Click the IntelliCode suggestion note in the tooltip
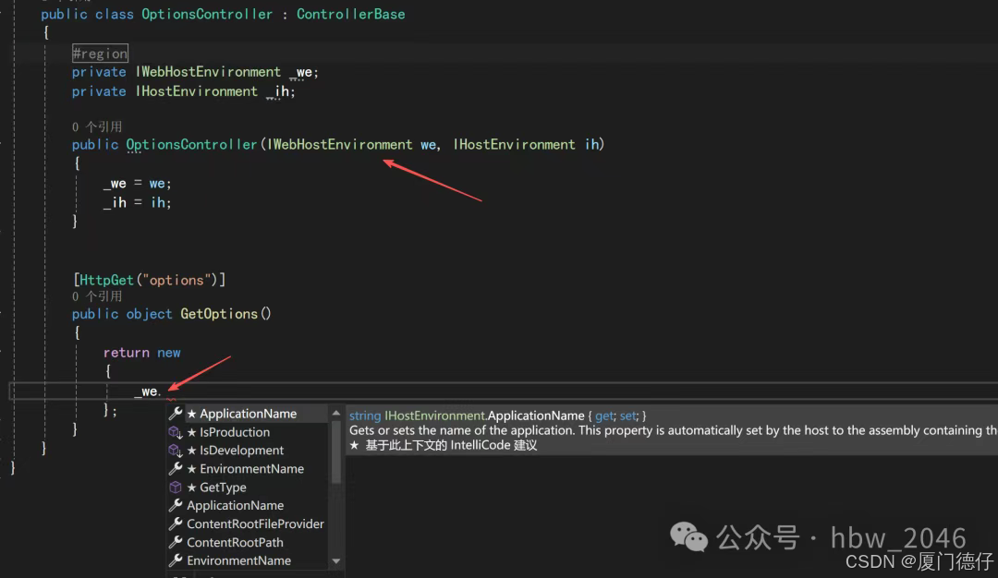Screen dimensions: 998x578 pyautogui.click(x=444, y=445)
